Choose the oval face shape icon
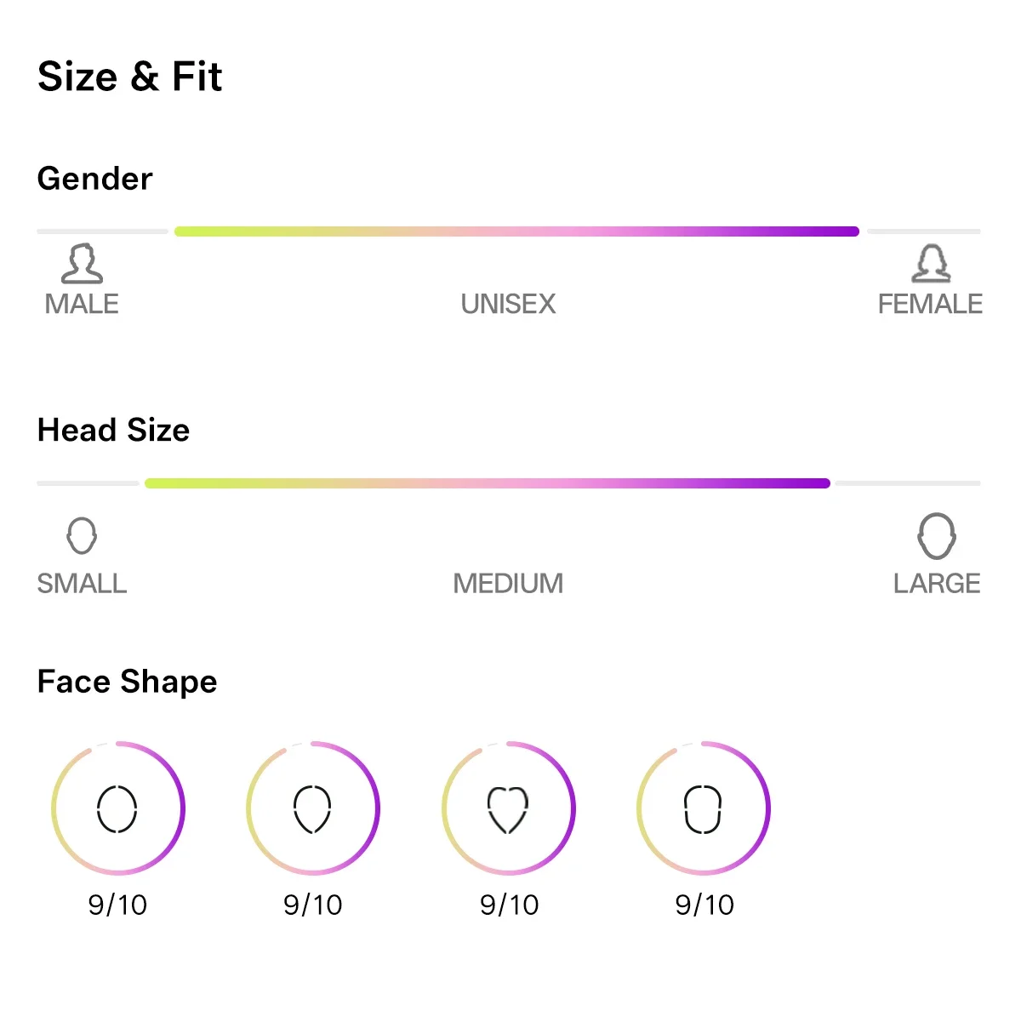The height and width of the screenshot is (1022, 1021). pos(117,808)
